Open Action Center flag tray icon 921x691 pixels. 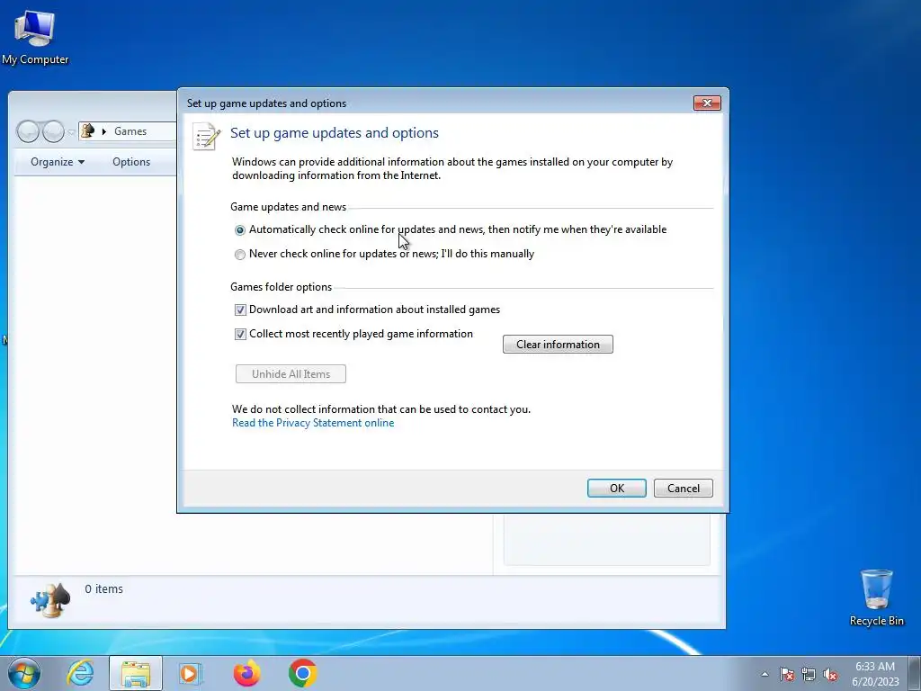click(787, 674)
